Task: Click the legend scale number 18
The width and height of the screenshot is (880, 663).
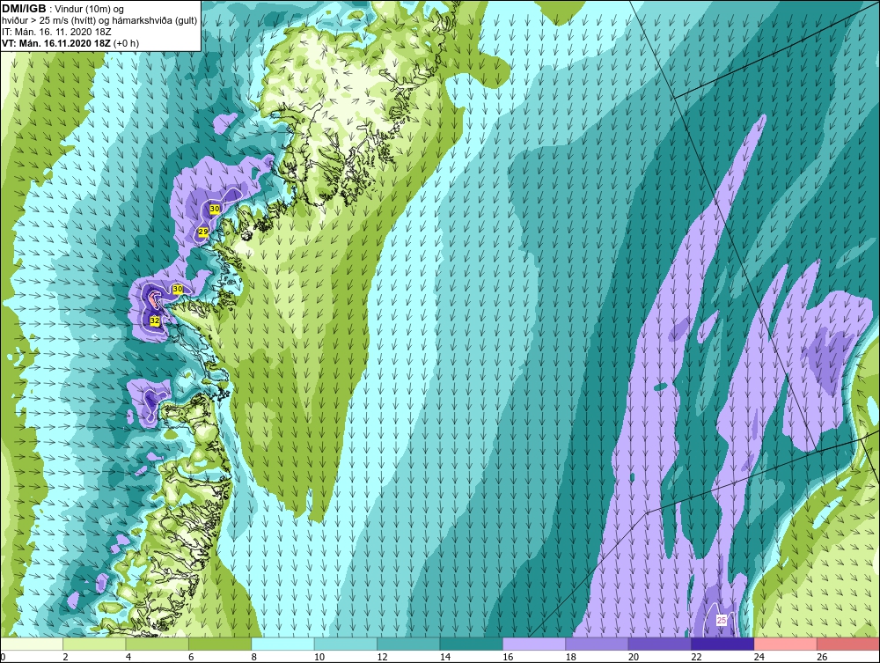Action: tap(571, 657)
